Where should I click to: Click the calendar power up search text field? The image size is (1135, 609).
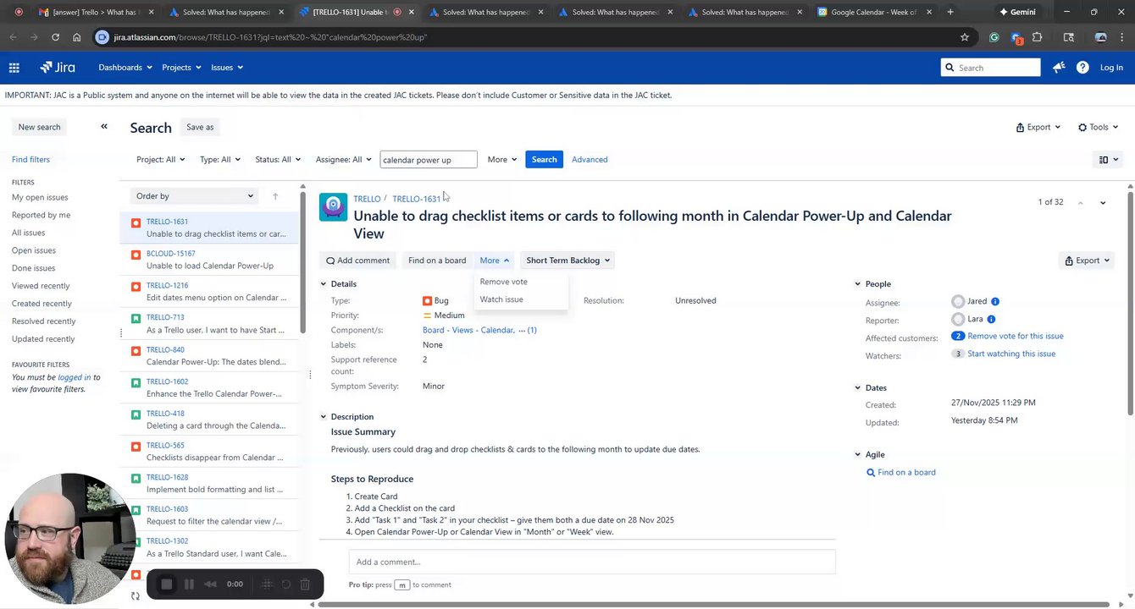click(x=429, y=159)
